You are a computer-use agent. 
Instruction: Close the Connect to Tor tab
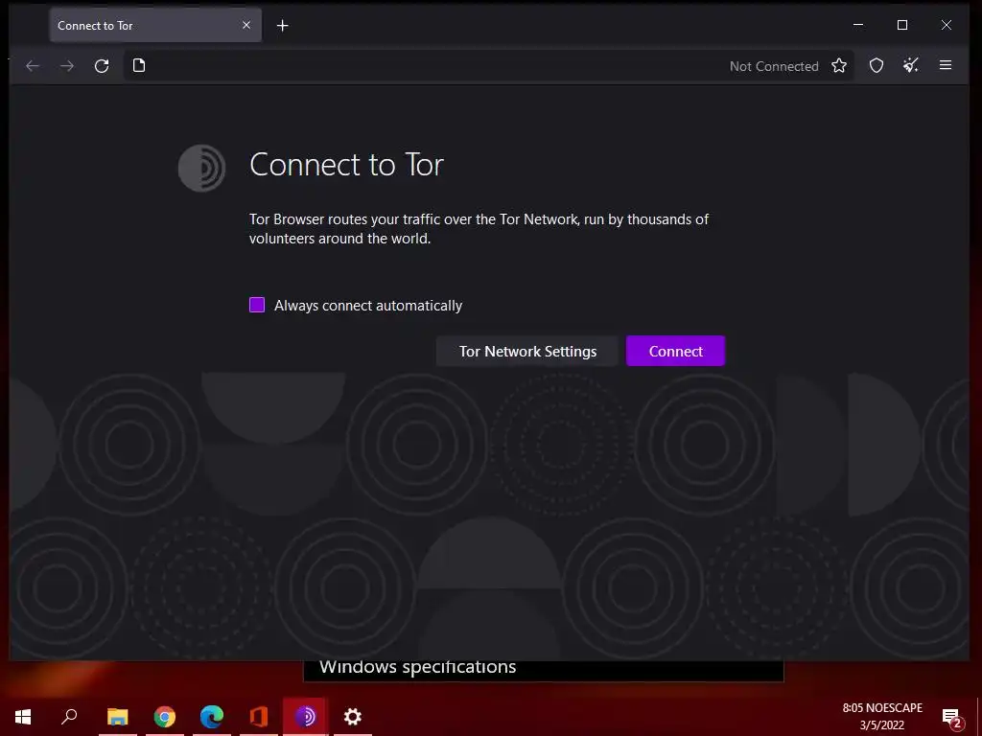246,25
